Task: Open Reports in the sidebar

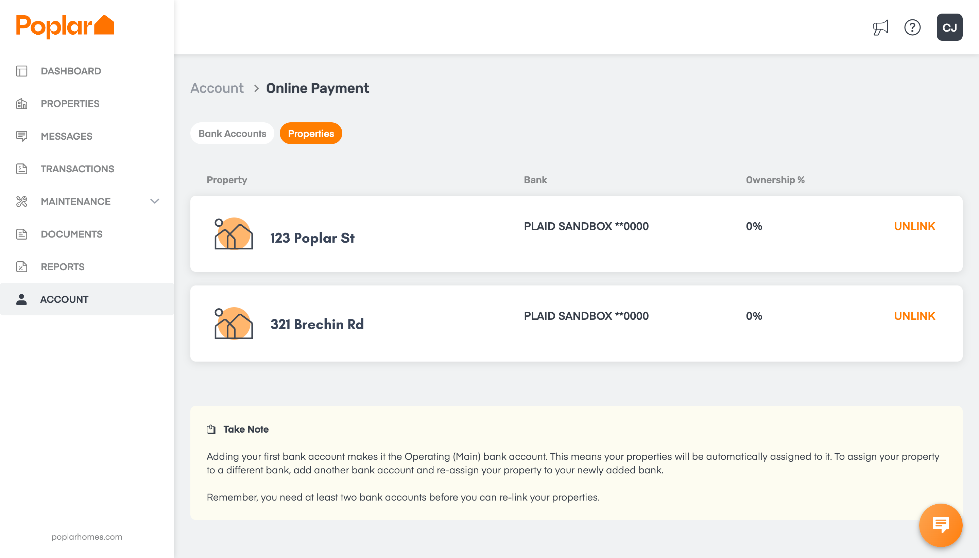Action: point(87,266)
